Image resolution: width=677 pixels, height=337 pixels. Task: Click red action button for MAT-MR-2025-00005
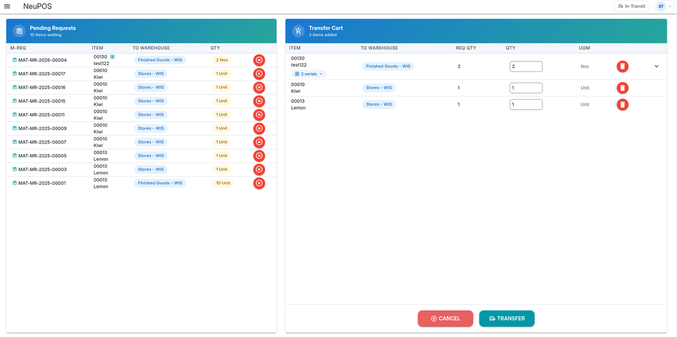click(259, 156)
